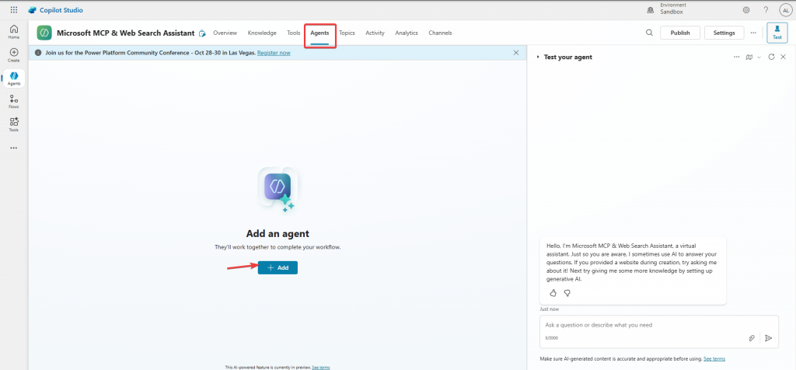Viewport: 796px width, 370px height.
Task: Close the Test your agent panel
Action: coord(783,57)
